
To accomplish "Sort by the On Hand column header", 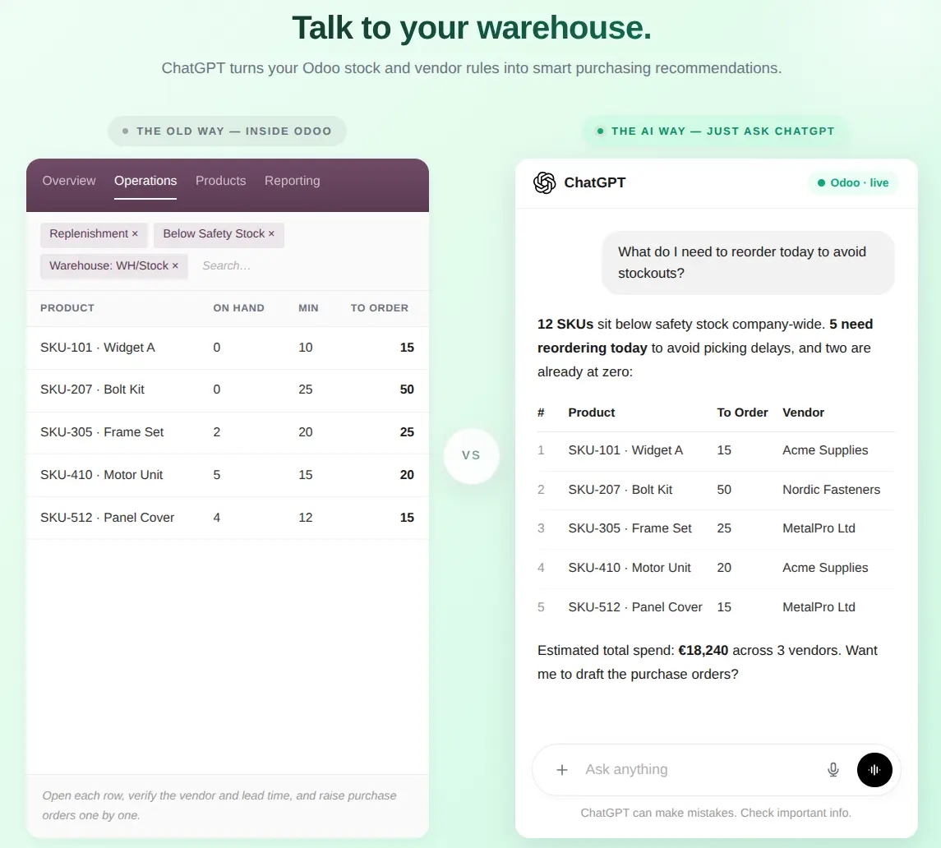I will coord(238,308).
